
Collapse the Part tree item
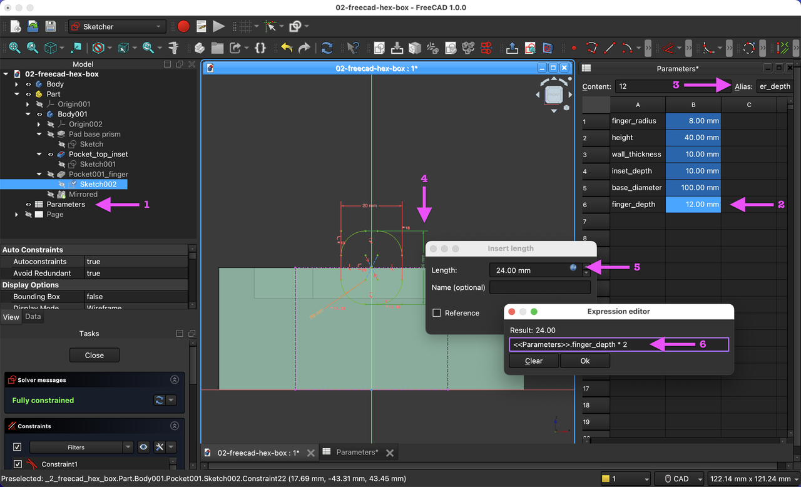click(x=17, y=94)
